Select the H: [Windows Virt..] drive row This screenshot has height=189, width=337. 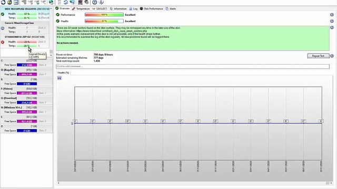tap(26, 110)
